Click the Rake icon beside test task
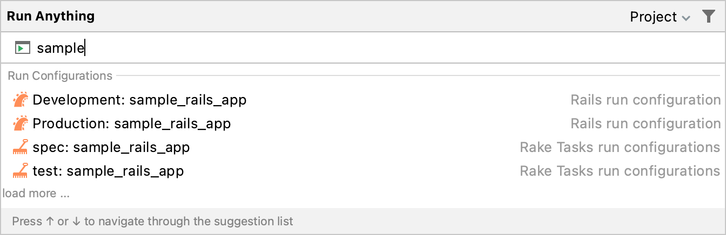 click(x=21, y=171)
